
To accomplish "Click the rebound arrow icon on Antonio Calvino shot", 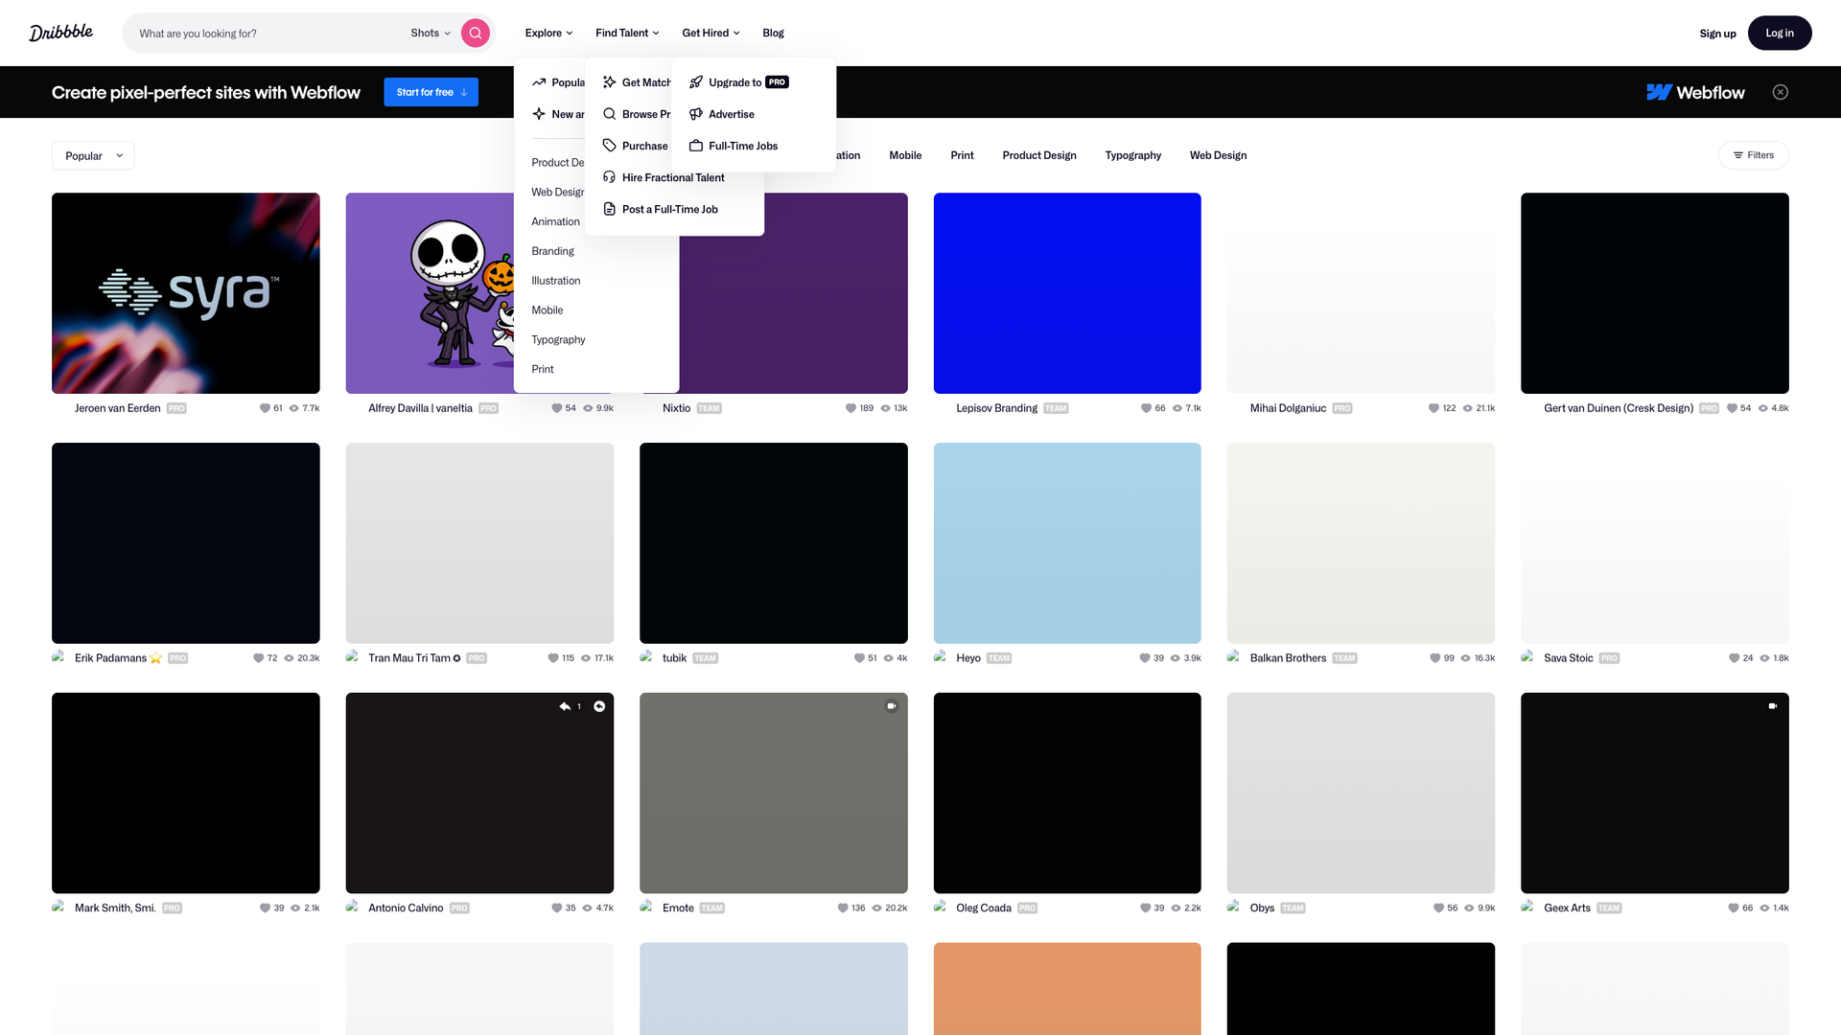I will click(565, 706).
